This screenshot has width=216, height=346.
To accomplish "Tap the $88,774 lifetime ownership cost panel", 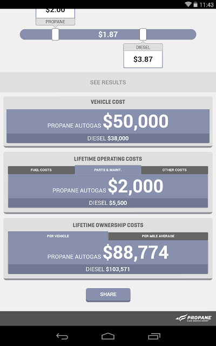I will [x=108, y=252].
